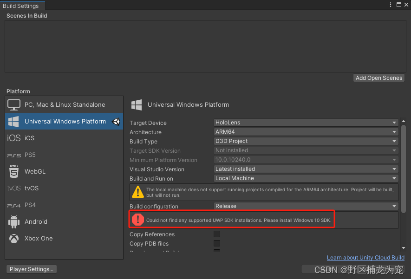This screenshot has width=411, height=279.
Task: Click the PC, Mac & Linux Standalone monitor icon
Action: click(x=14, y=105)
